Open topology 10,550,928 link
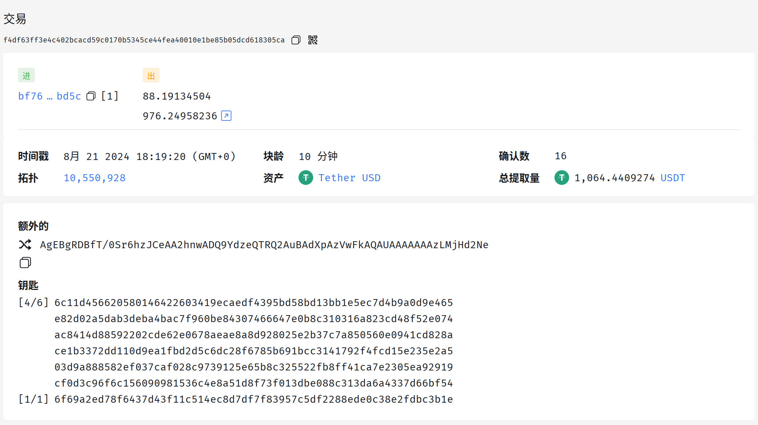 [x=95, y=178]
